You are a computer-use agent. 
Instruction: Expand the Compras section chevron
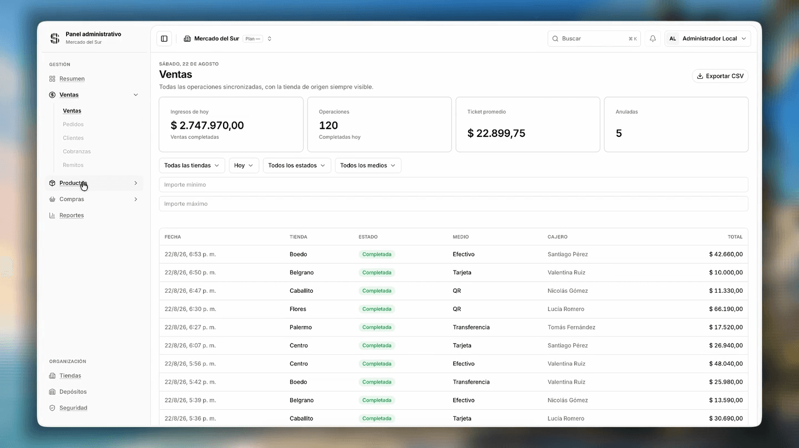coord(136,199)
